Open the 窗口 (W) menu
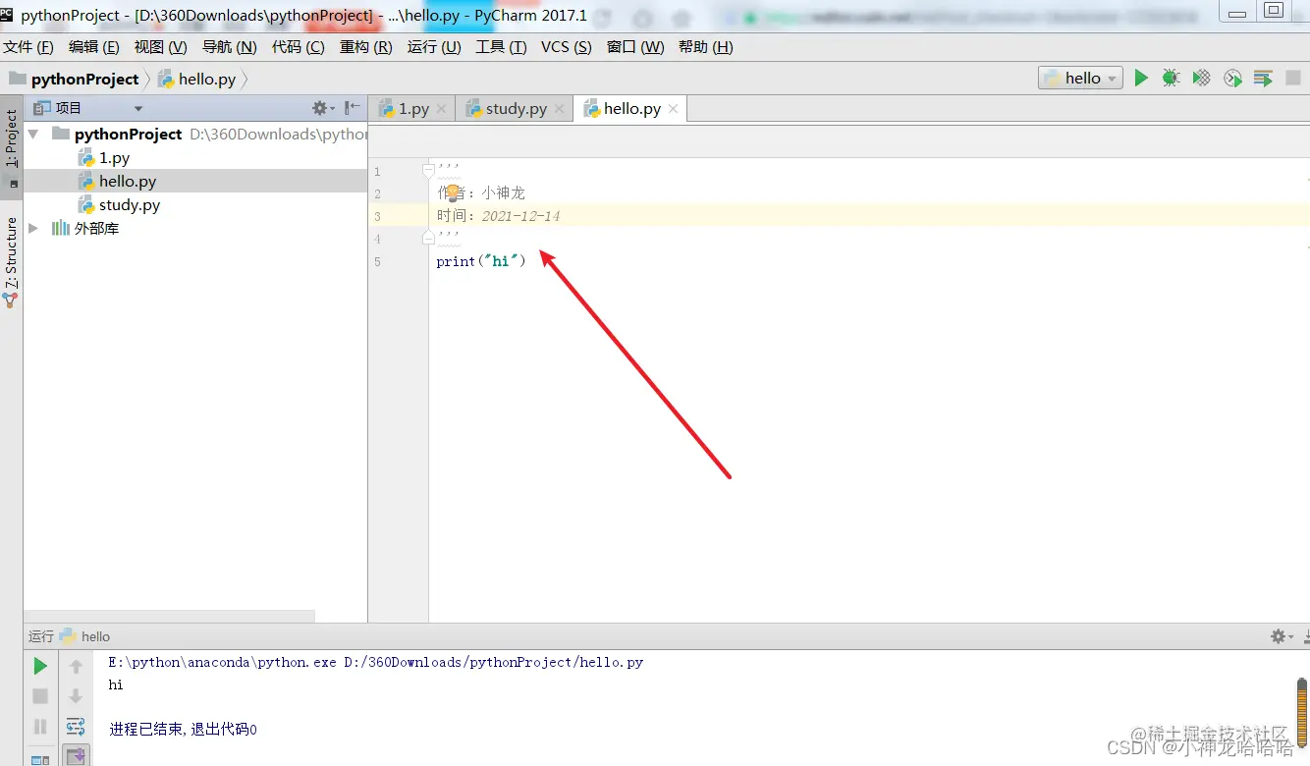This screenshot has height=766, width=1310. 635,47
